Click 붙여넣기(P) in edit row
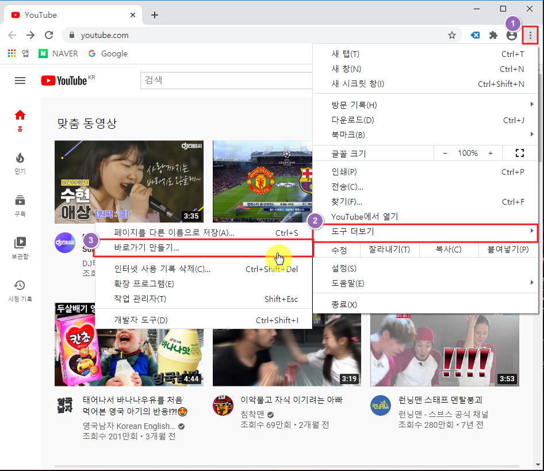This screenshot has height=471, width=544. click(x=508, y=250)
